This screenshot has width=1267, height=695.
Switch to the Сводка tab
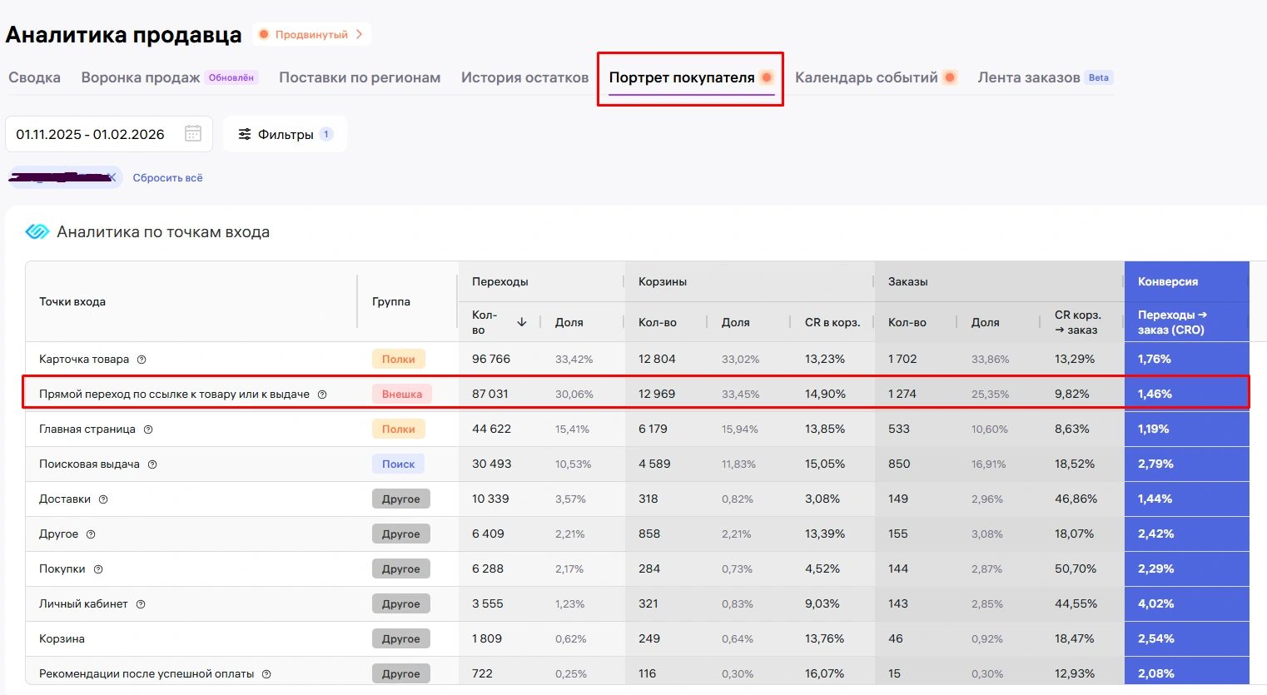pos(34,77)
